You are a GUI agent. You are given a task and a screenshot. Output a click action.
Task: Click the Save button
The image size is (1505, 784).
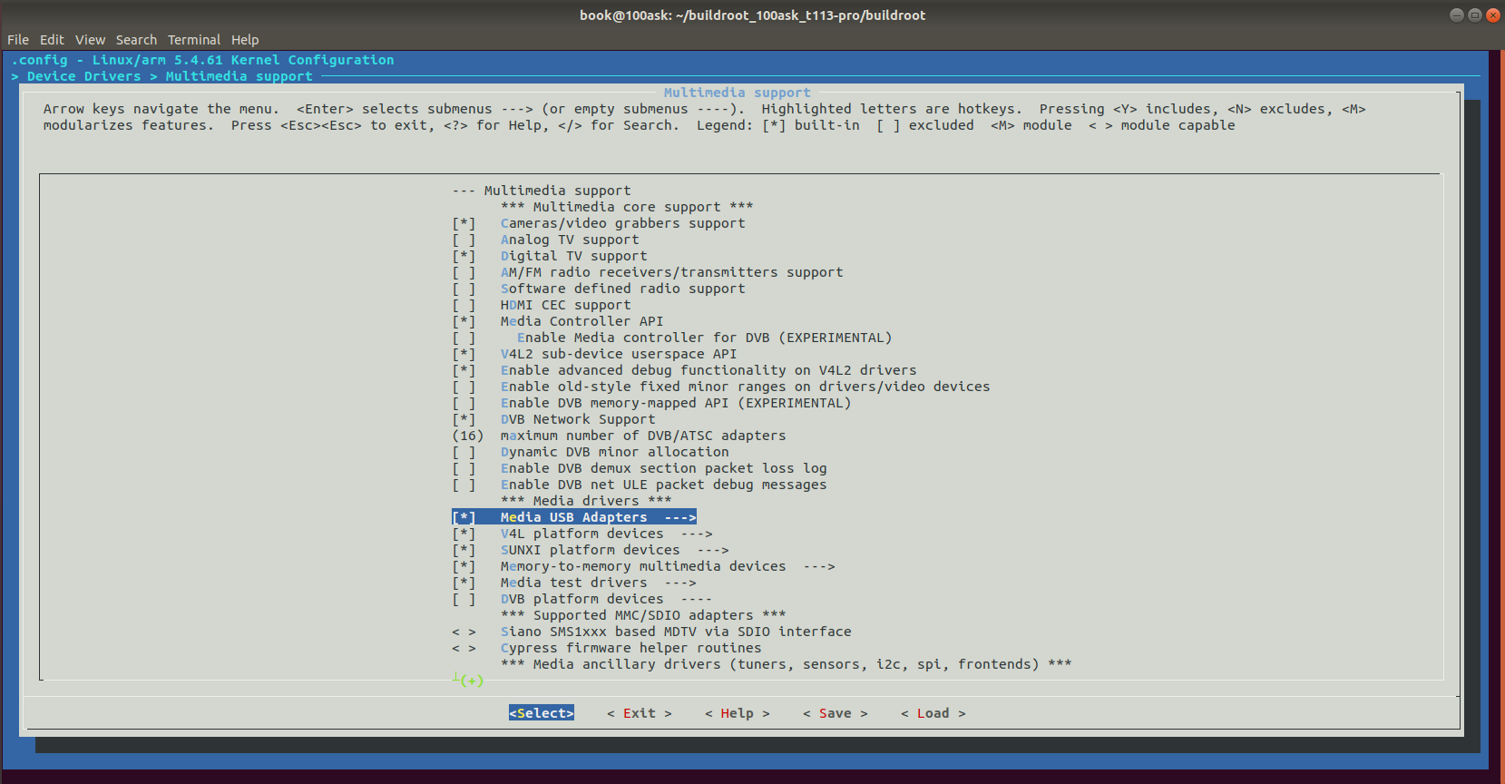tap(835, 713)
